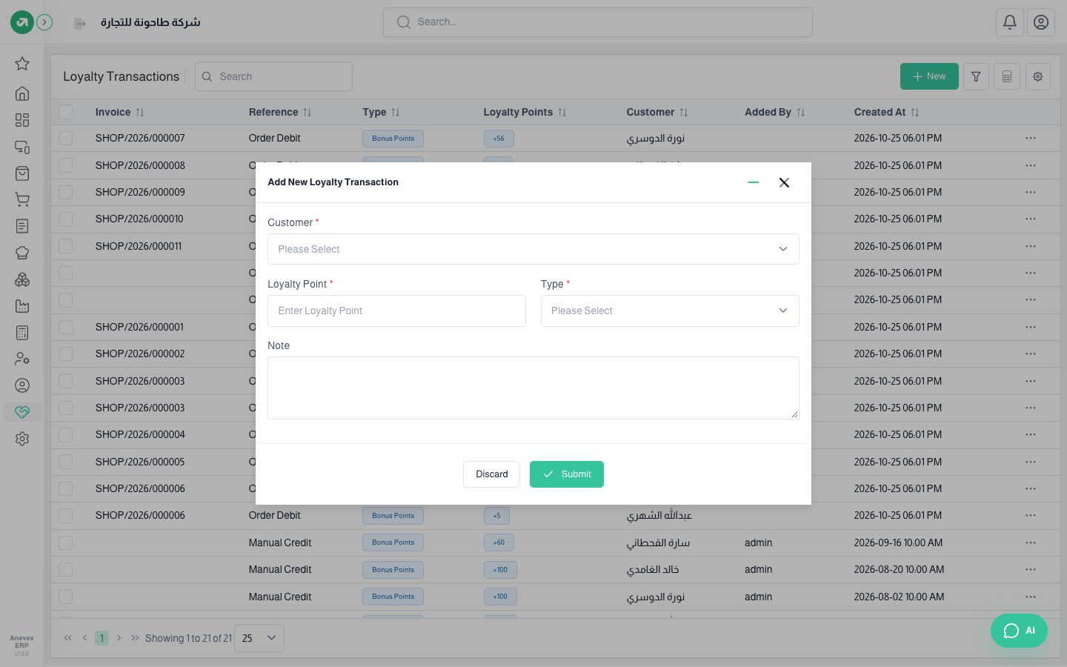Click the filter funnel icon
1067x667 pixels.
[976, 76]
